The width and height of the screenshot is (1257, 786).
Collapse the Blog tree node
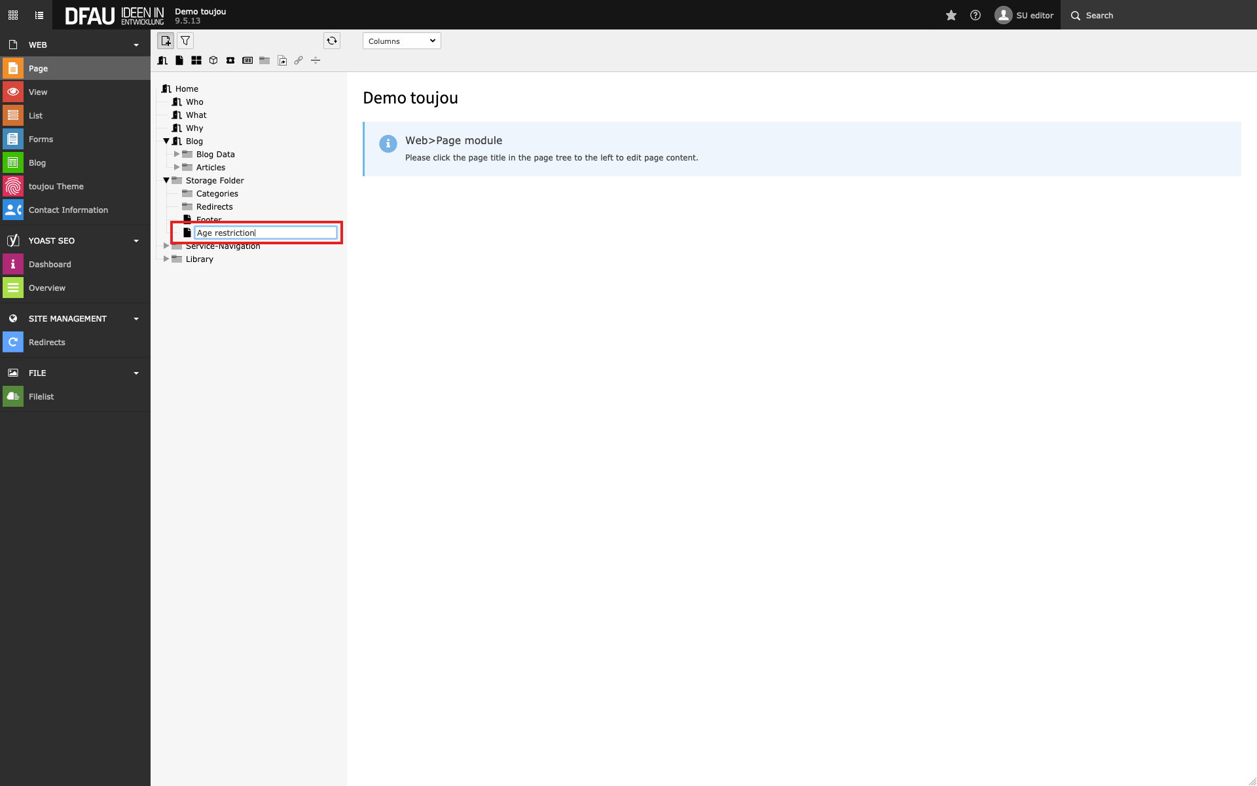click(x=166, y=141)
